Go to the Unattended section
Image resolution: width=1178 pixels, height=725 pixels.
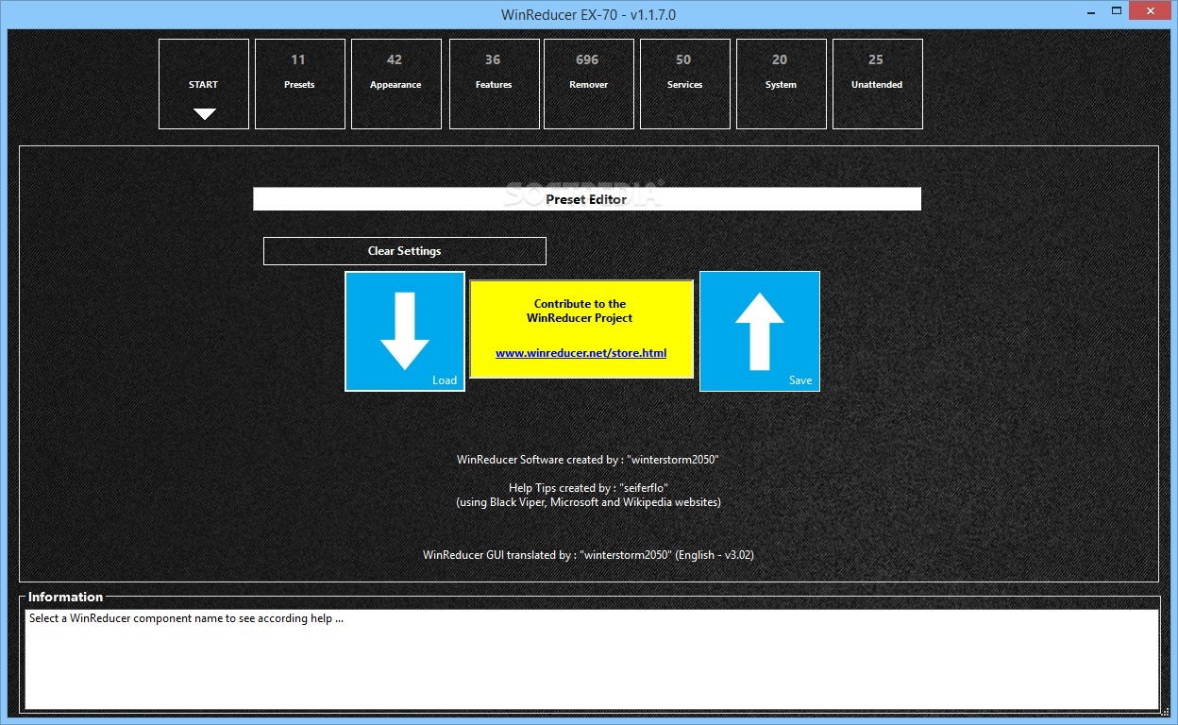[x=878, y=84]
